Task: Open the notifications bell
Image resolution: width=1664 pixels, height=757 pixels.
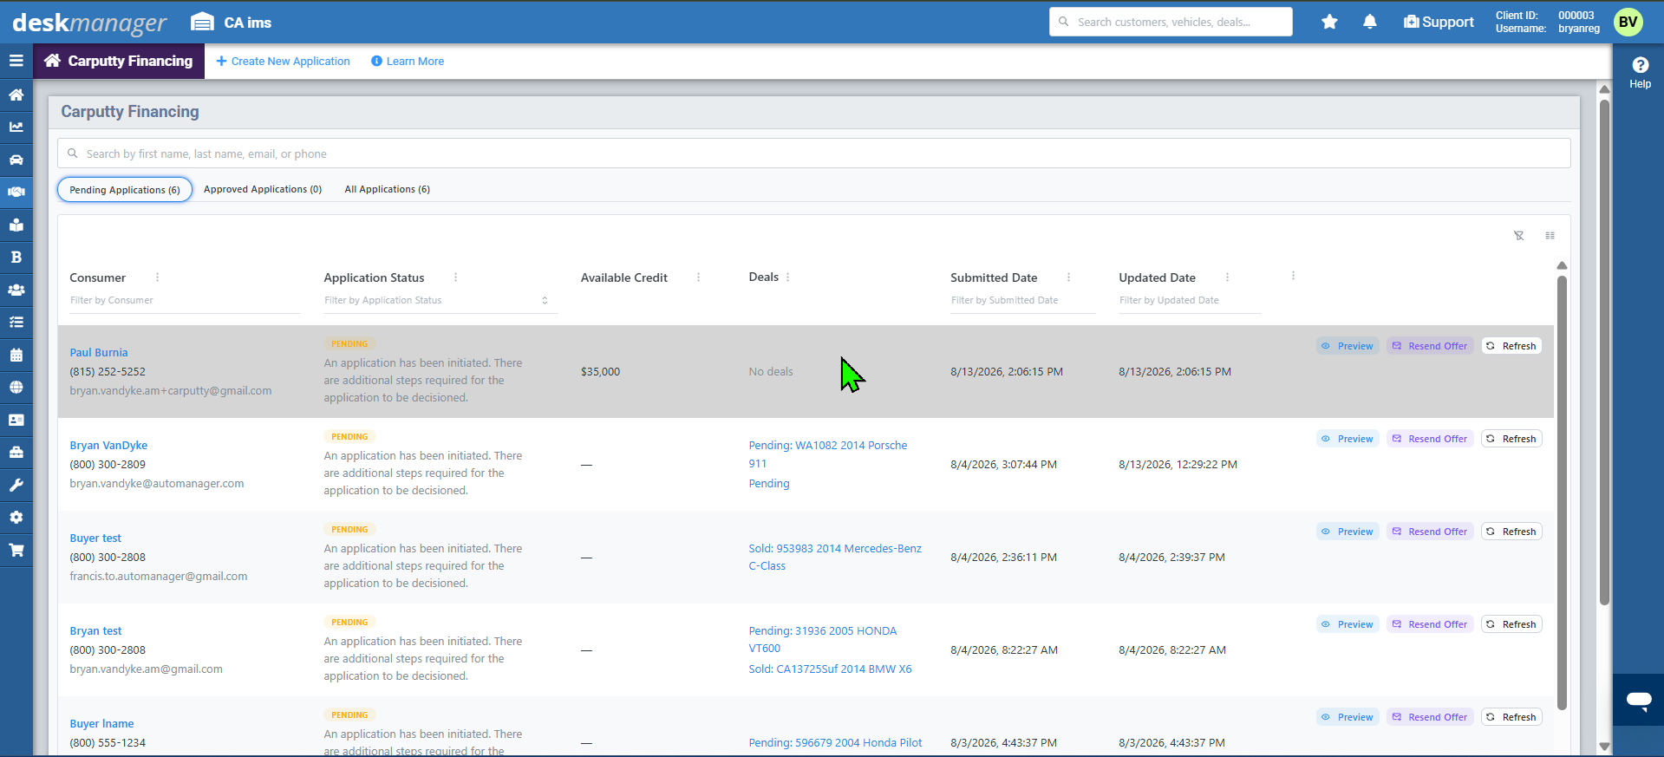Action: [x=1370, y=22]
